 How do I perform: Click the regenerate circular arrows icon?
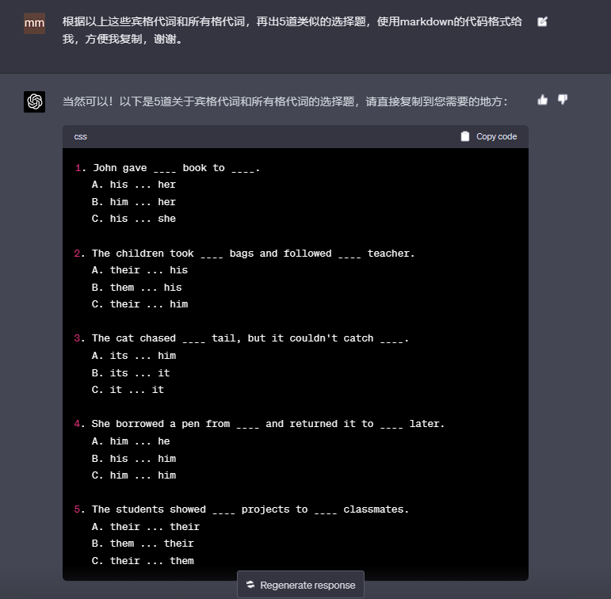pos(250,585)
